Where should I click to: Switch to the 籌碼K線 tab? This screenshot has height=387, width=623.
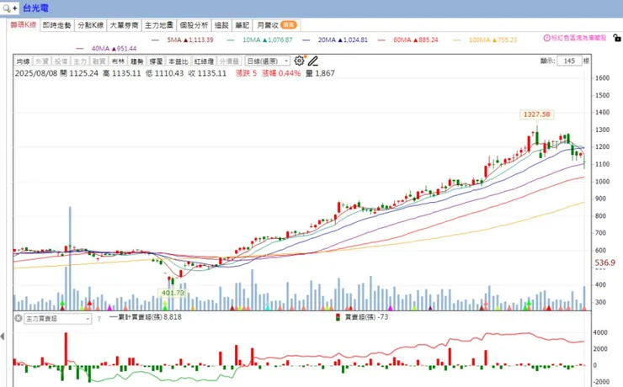tap(23, 25)
